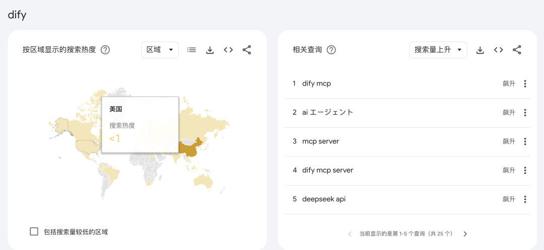Switch region map to list view
This screenshot has width=544, height=250.
tap(191, 50)
